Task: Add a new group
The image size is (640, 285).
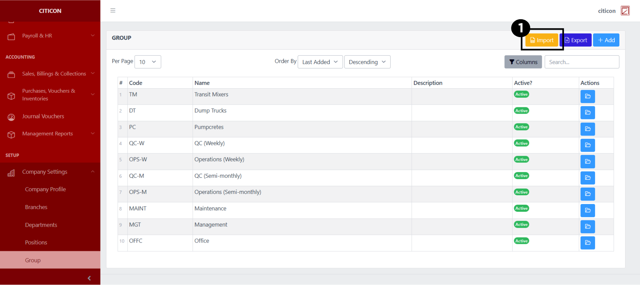Action: (x=606, y=40)
